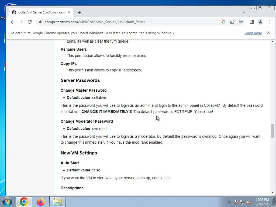Click the vertical scrollbar thumb
The width and height of the screenshot is (276, 207).
pyautogui.click(x=272, y=131)
